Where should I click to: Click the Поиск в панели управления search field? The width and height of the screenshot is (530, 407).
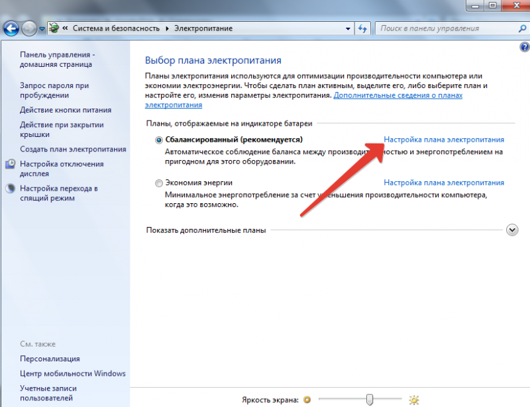point(444,29)
